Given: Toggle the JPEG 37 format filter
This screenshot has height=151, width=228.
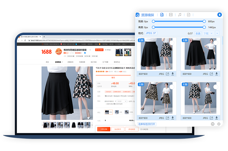Looking at the screenshot, I should [x=151, y=33].
